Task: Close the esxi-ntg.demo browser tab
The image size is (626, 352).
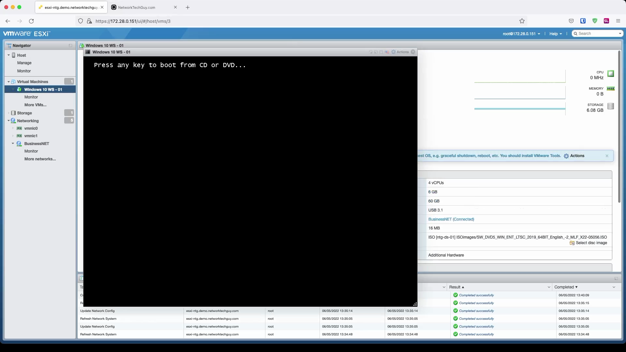Action: pos(102,7)
